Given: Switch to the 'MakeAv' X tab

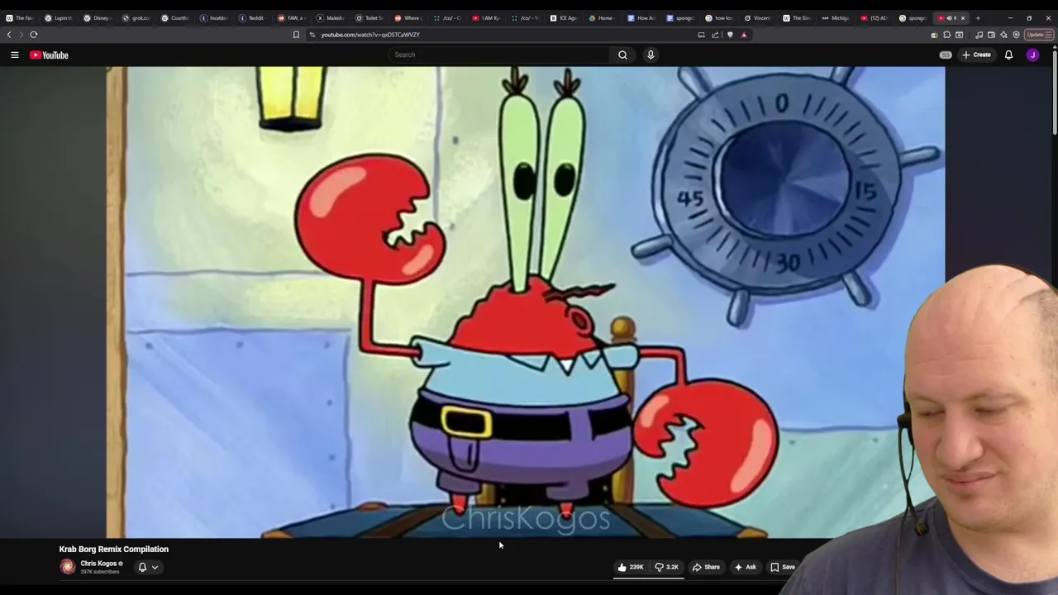Looking at the screenshot, I should coord(330,18).
